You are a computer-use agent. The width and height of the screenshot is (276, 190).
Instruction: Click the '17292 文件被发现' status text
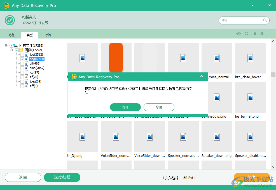click(35, 23)
